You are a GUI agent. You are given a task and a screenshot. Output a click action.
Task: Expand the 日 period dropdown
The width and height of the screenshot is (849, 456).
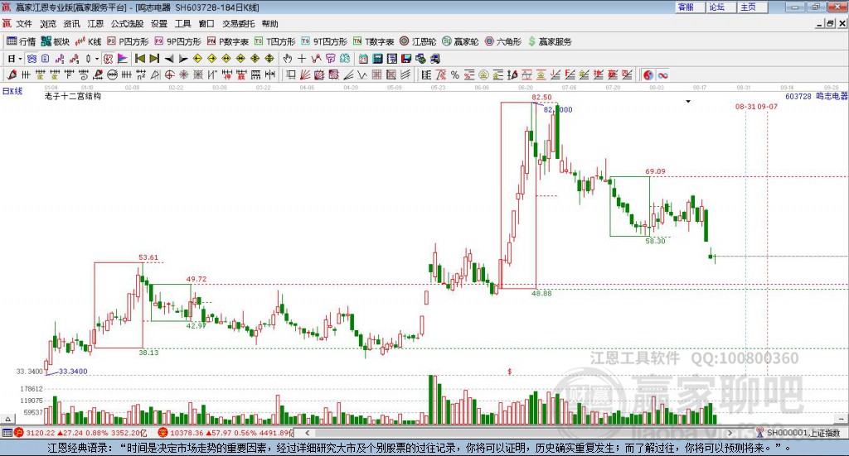point(20,59)
